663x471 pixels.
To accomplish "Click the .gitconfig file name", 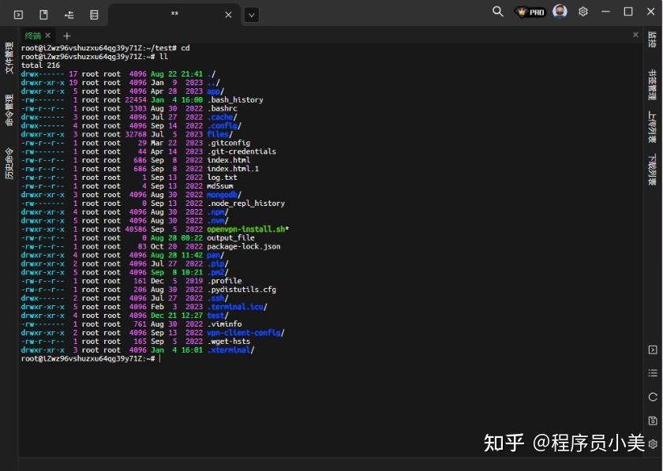I will tap(228, 143).
